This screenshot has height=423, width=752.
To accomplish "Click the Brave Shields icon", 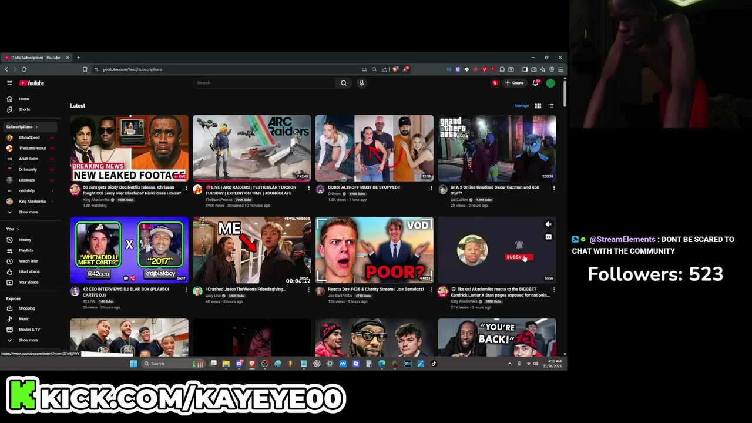I will (395, 69).
